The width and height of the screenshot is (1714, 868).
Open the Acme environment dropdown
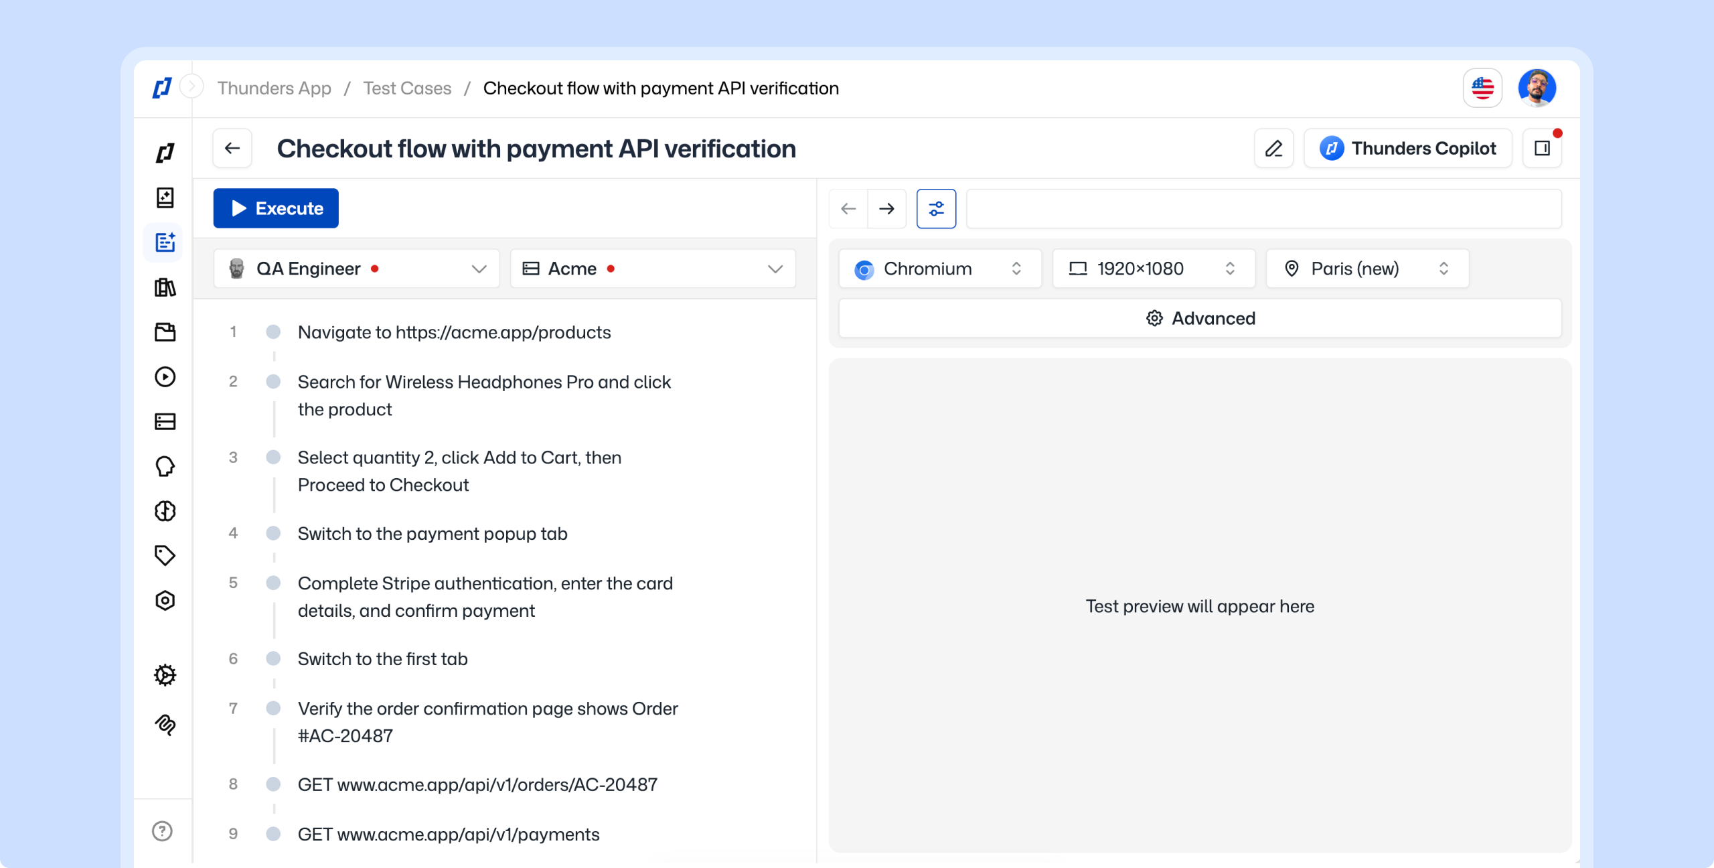(x=653, y=269)
